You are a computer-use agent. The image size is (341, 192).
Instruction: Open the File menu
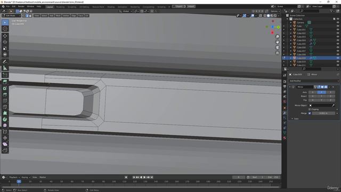(8, 6)
